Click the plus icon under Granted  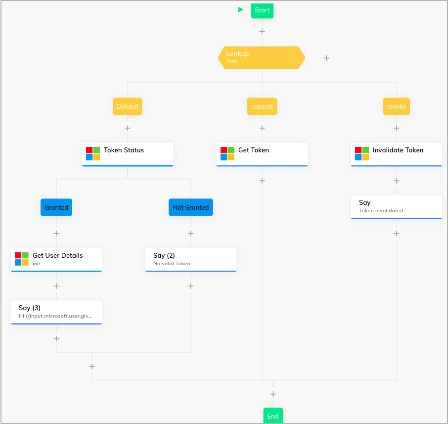pyautogui.click(x=56, y=234)
